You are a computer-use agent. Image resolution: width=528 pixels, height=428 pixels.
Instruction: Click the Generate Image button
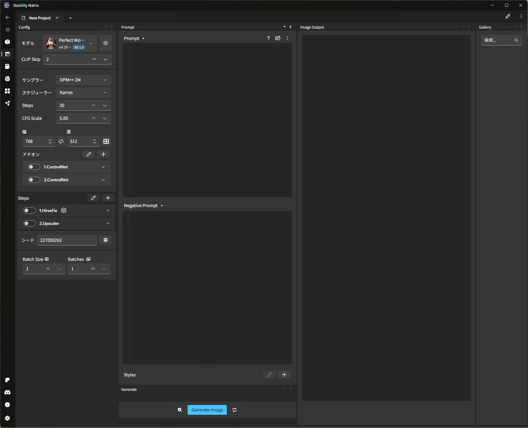coord(207,410)
